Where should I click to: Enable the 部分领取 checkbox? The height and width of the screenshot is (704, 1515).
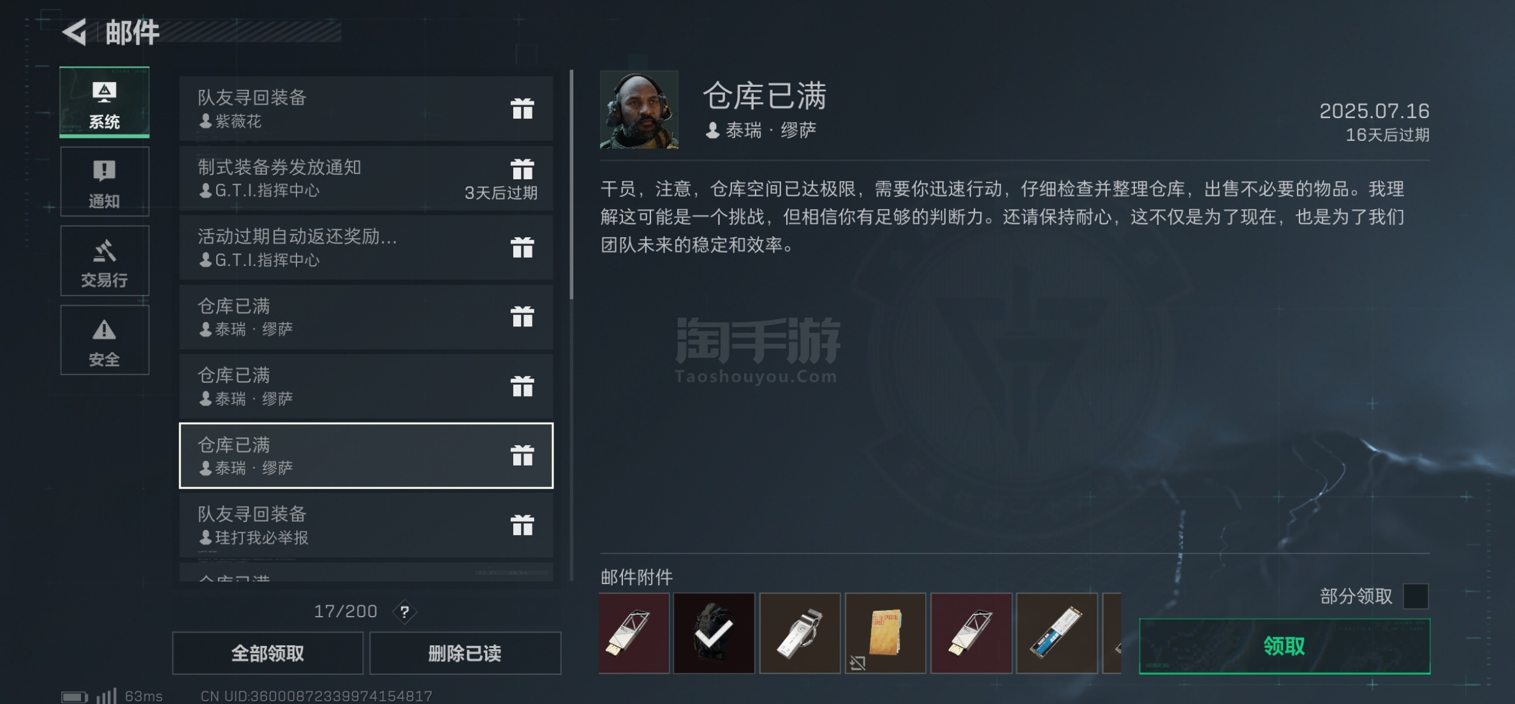coord(1416,596)
